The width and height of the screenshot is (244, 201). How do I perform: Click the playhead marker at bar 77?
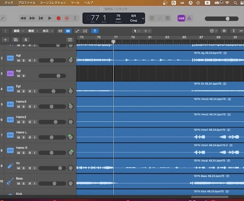[x=114, y=42]
